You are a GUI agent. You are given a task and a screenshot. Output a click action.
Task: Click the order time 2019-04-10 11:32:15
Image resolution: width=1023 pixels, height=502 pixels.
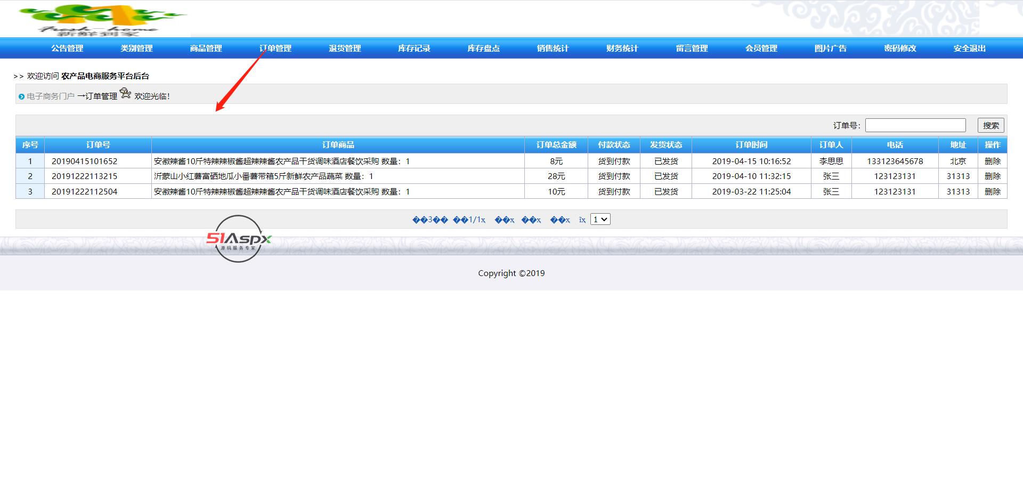coord(751,176)
